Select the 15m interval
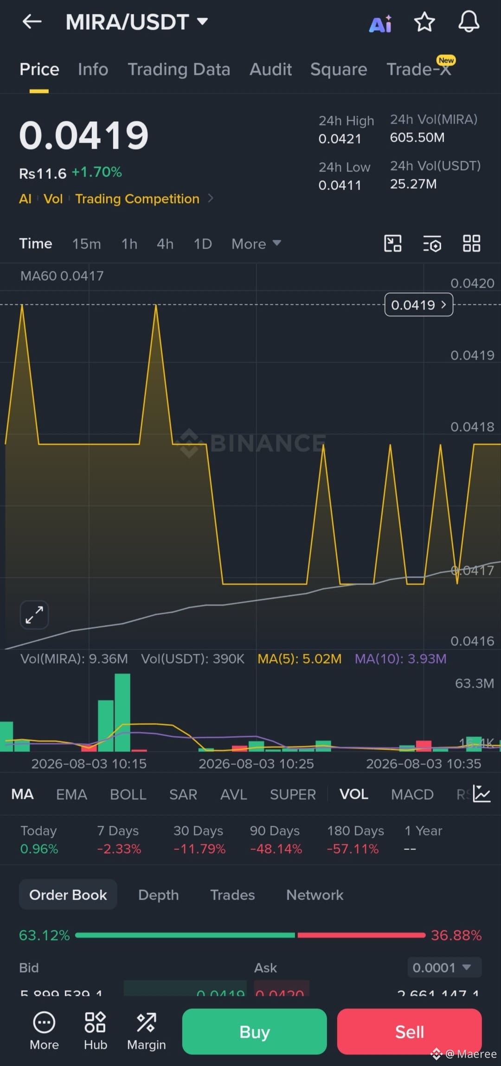This screenshot has width=501, height=1066. (x=86, y=243)
